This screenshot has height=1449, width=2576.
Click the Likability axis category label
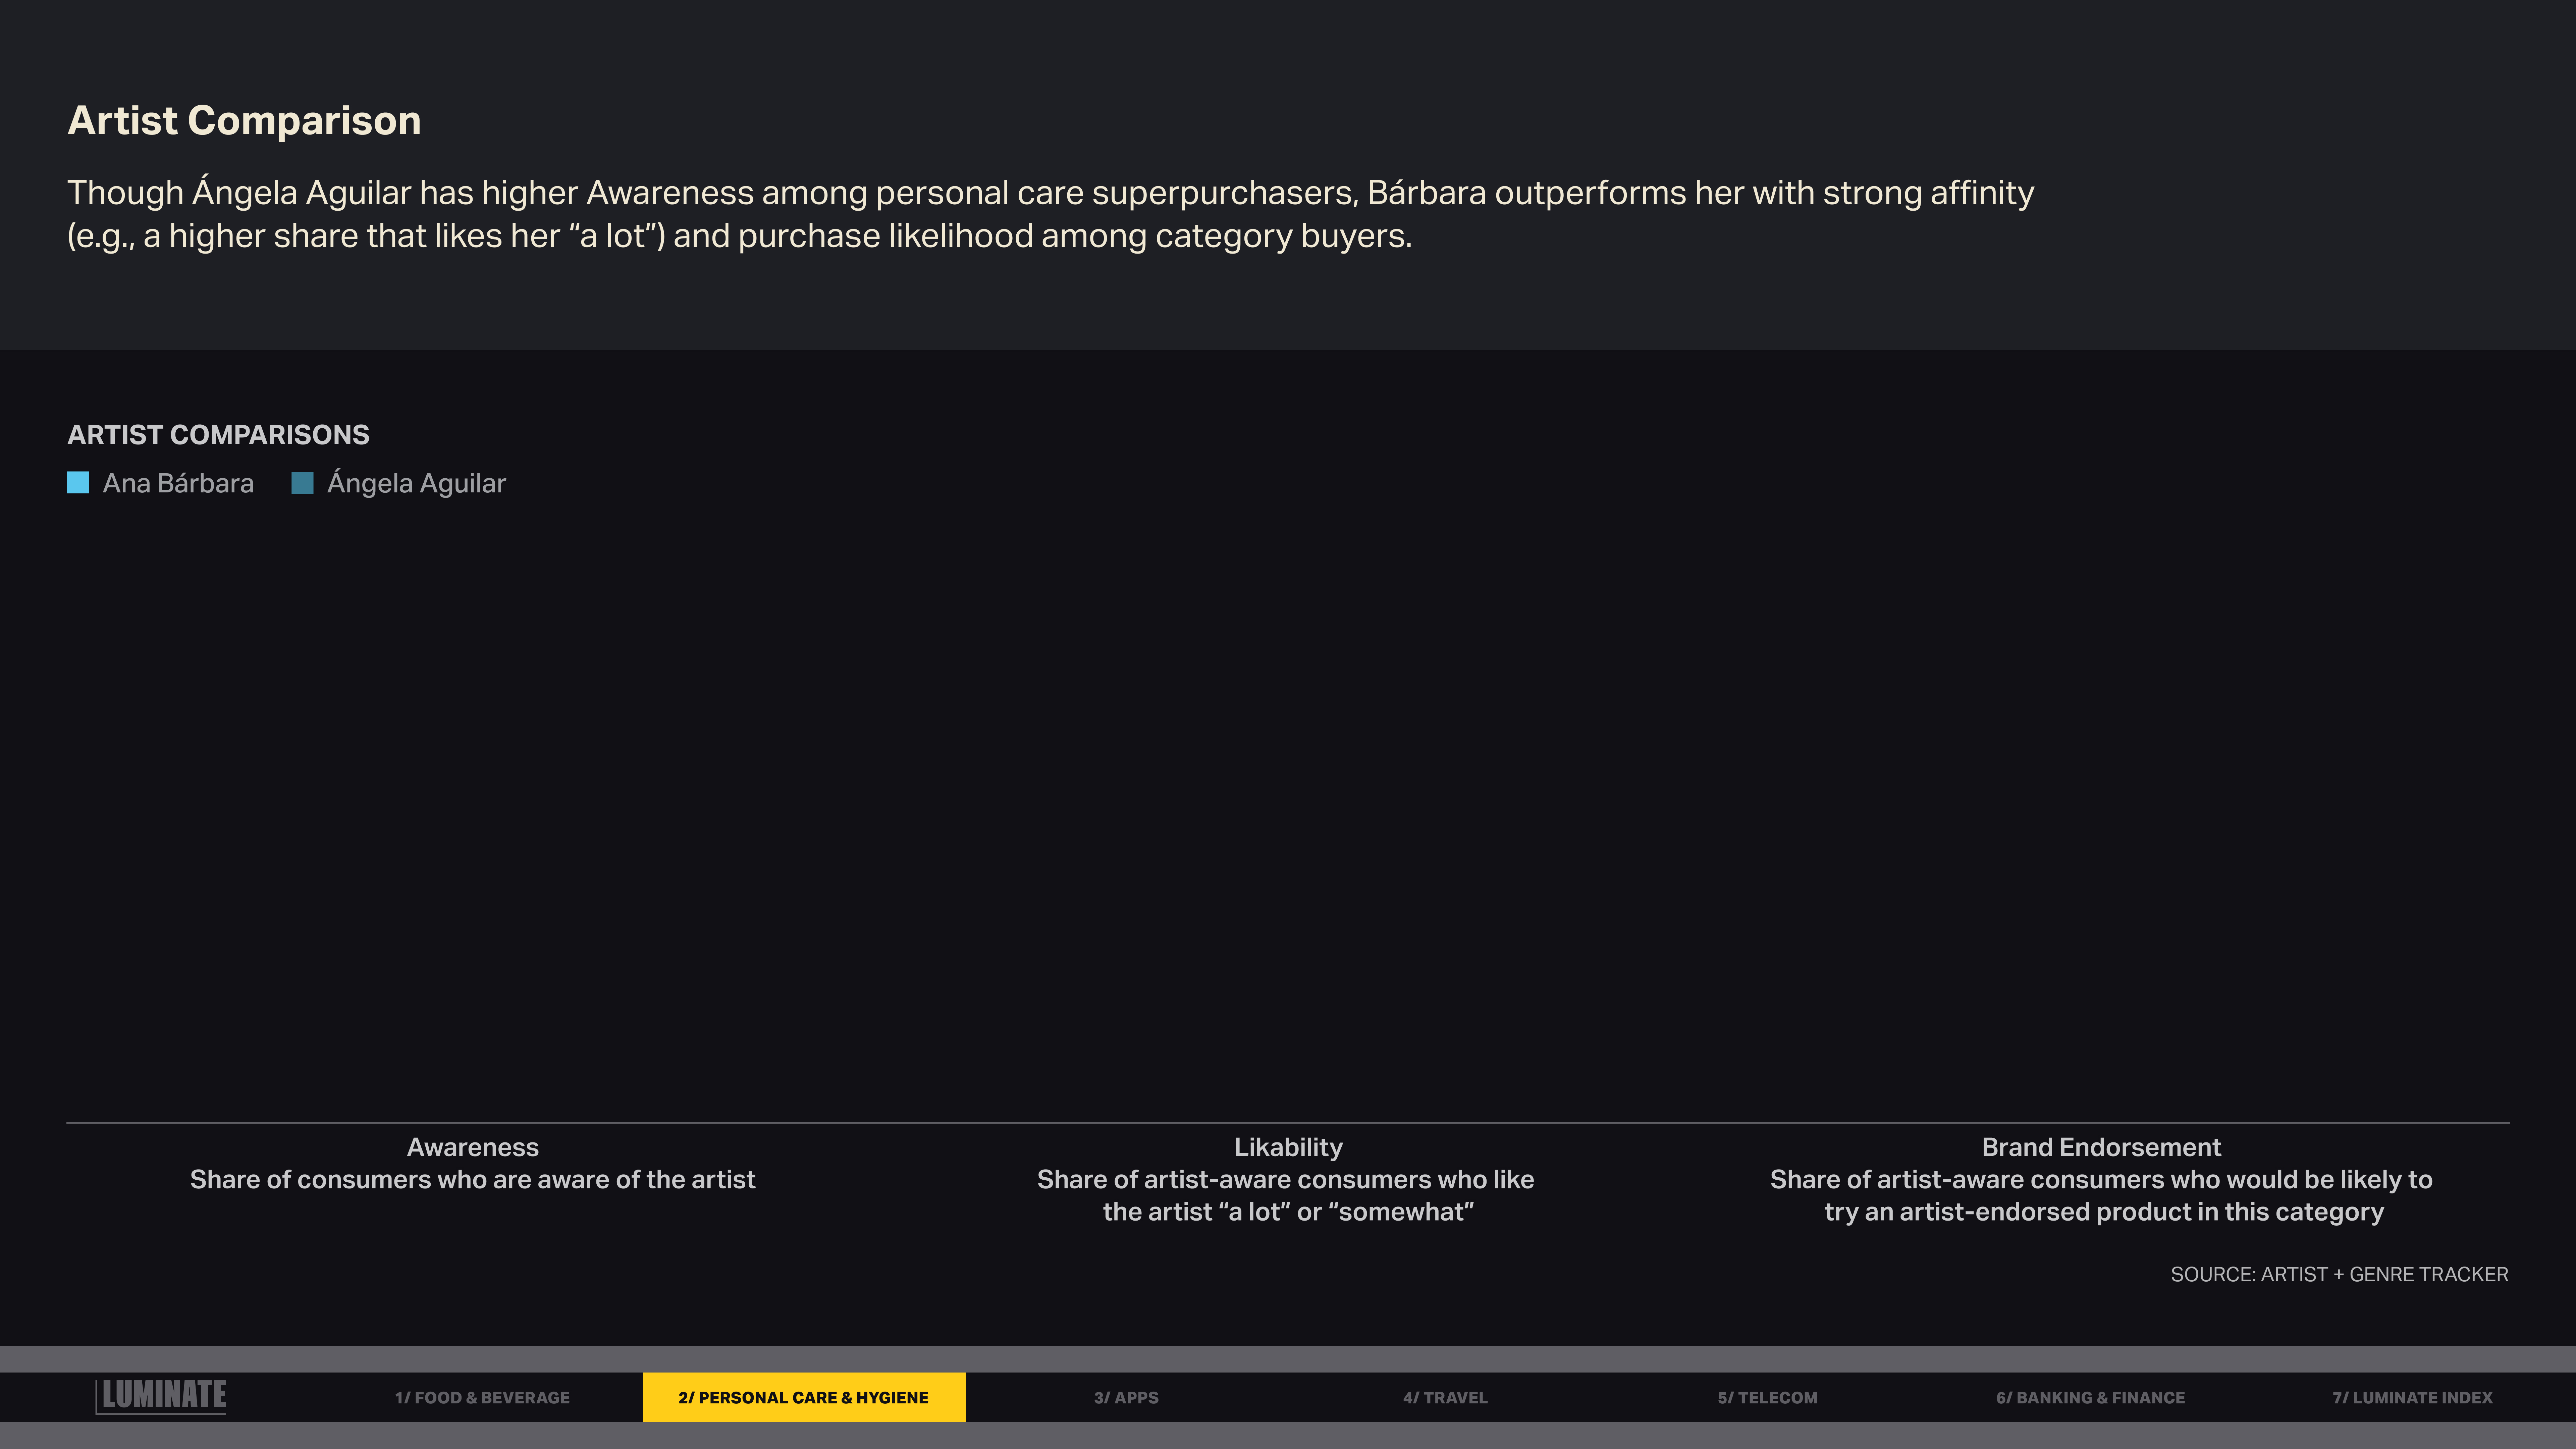[x=1288, y=1147]
